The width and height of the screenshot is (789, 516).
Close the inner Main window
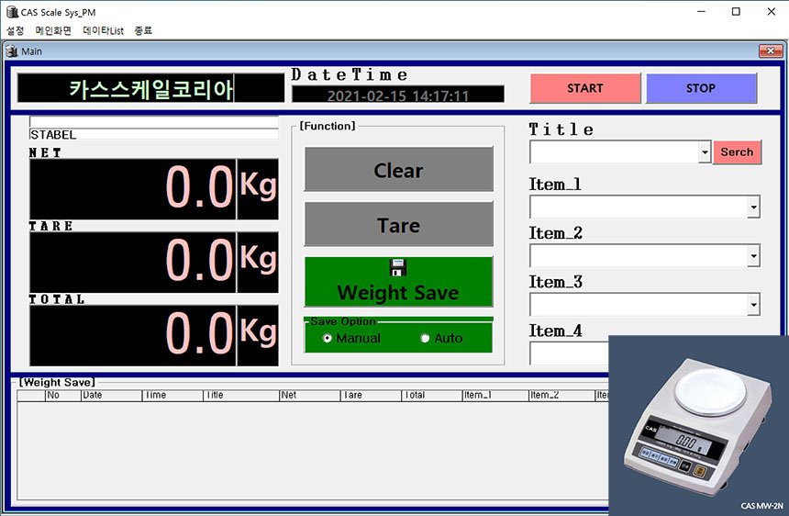click(x=770, y=51)
